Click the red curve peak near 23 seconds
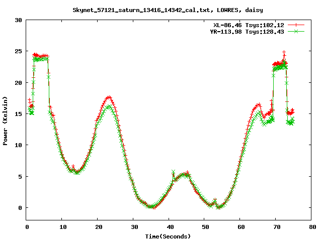This screenshot has height=241, width=322. (109, 97)
